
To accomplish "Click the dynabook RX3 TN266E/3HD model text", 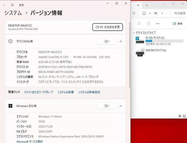I will click(x=23, y=29).
